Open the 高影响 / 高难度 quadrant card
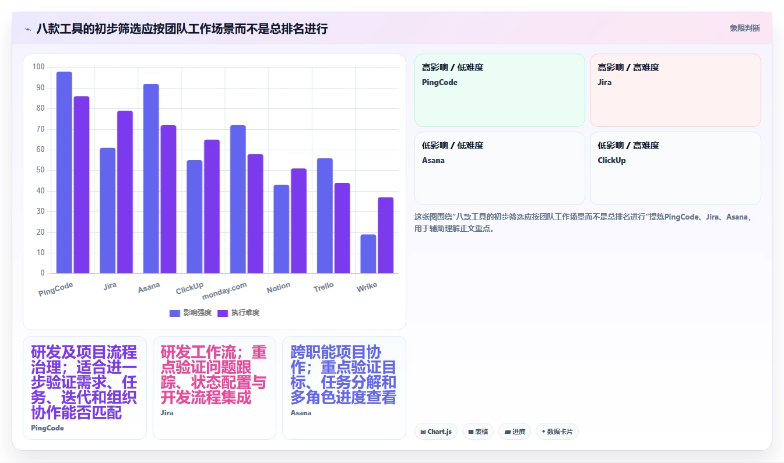This screenshot has width=784, height=463. pos(675,90)
